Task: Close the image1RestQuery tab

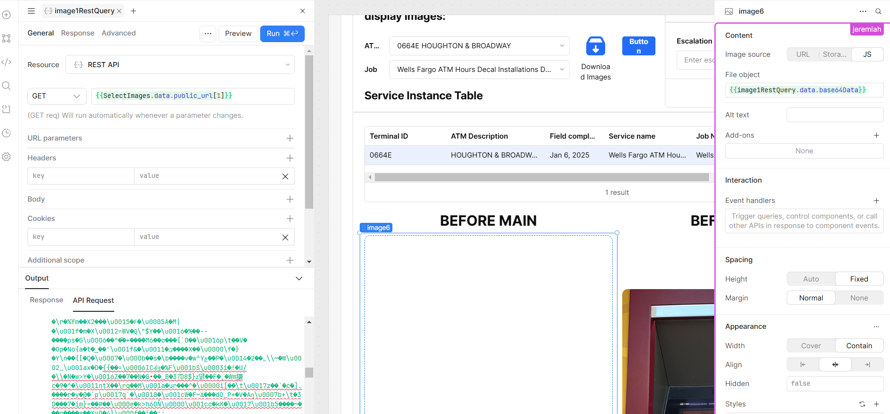Action: click(x=119, y=11)
